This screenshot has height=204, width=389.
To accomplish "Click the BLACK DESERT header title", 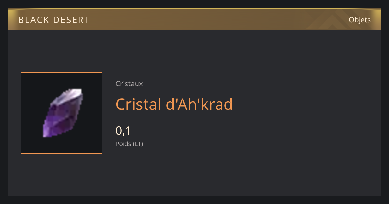I will pos(54,20).
